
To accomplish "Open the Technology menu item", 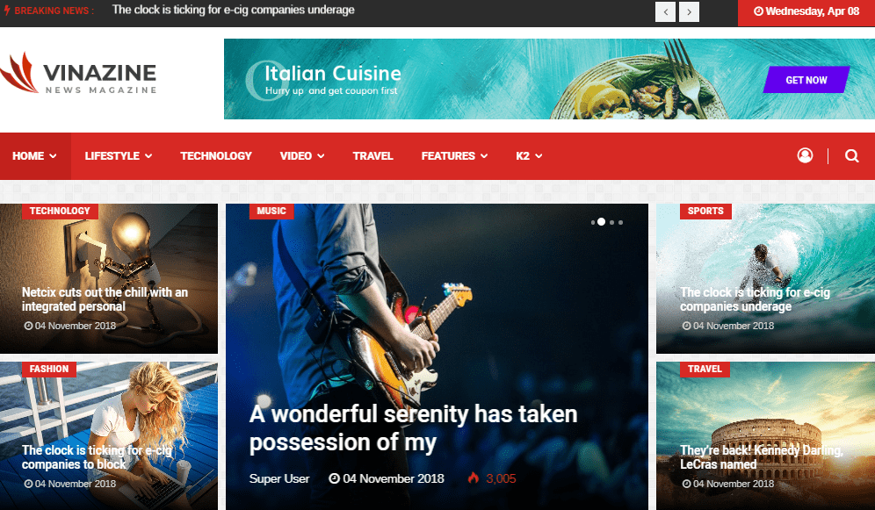I will [x=216, y=156].
